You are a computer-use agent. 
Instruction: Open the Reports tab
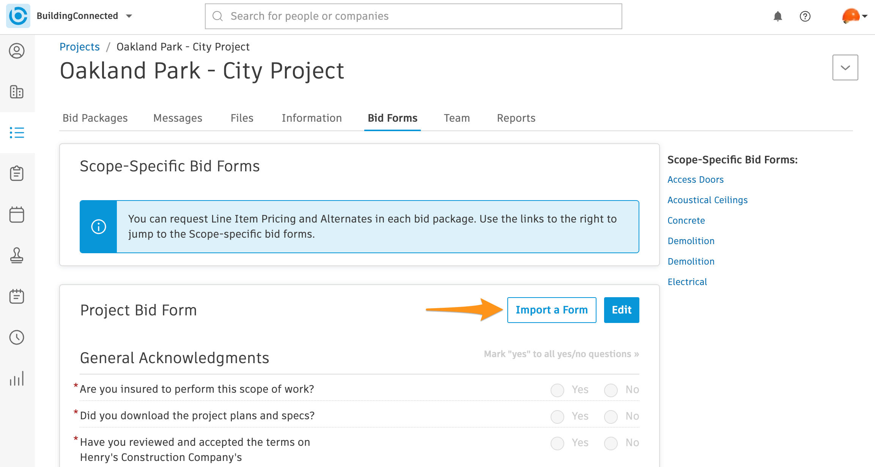click(x=516, y=118)
